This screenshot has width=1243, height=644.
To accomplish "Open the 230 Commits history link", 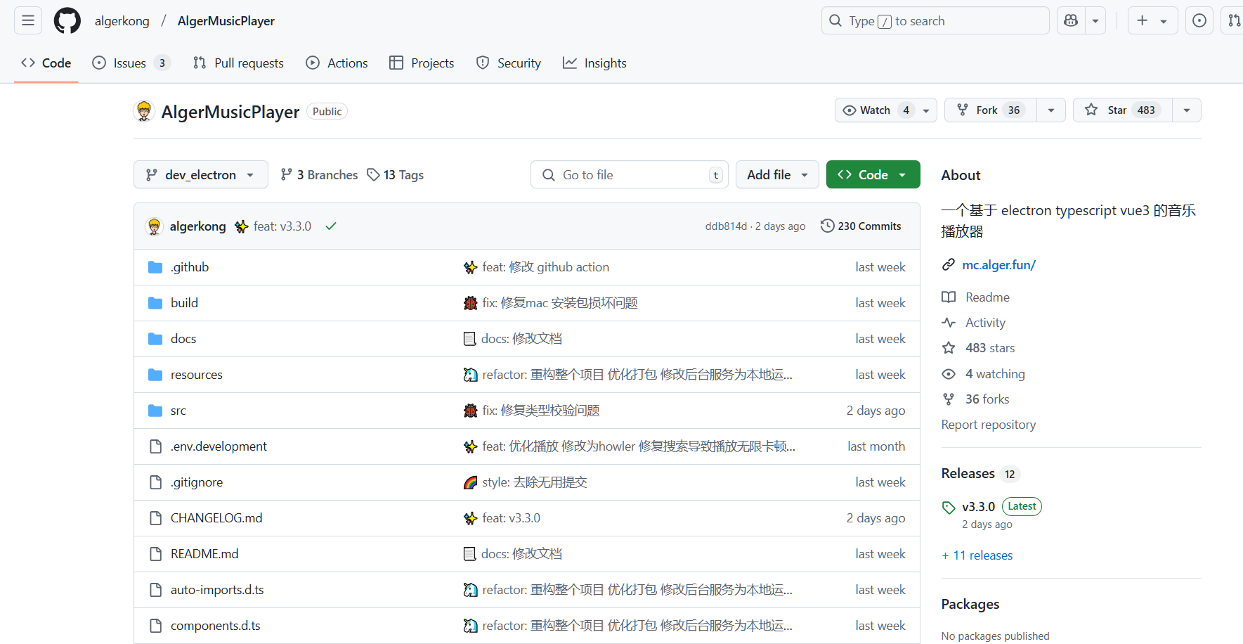I will [x=861, y=226].
